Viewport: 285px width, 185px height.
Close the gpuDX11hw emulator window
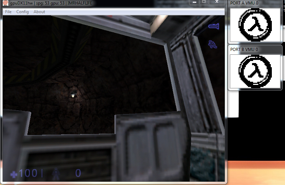tap(217, 2)
